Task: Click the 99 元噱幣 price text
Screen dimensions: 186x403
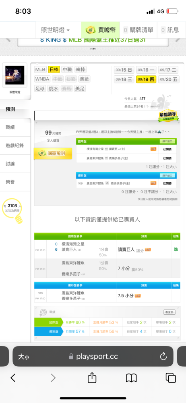Action: pos(53,133)
